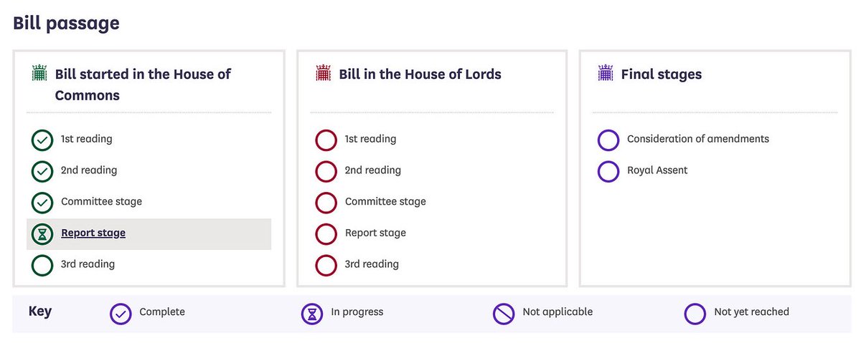Click the Commons 1st reading checkmark icon
This screenshot has width=861, height=343.
(42, 140)
